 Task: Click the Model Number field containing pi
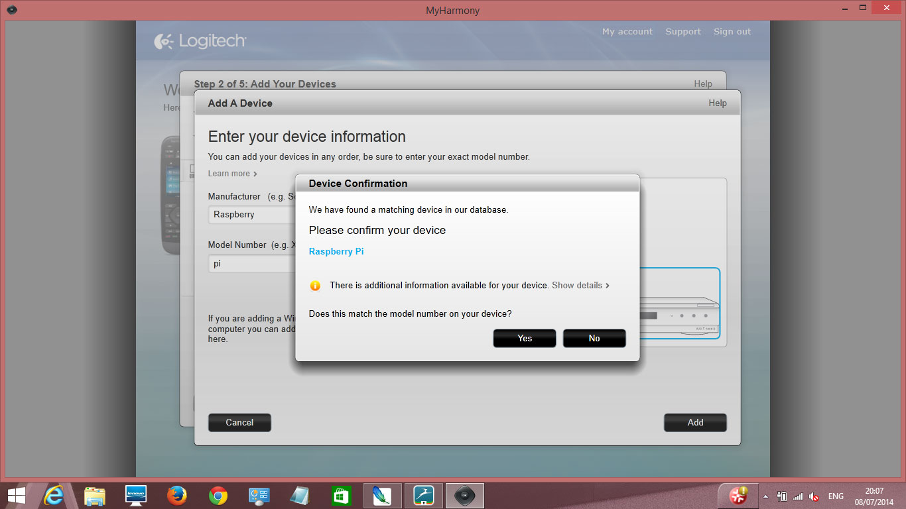252,263
